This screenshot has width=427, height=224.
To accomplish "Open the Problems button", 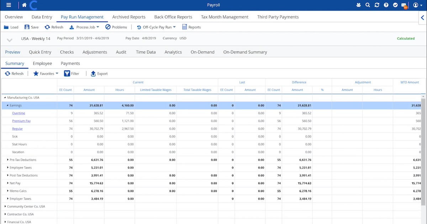I will (x=116, y=27).
